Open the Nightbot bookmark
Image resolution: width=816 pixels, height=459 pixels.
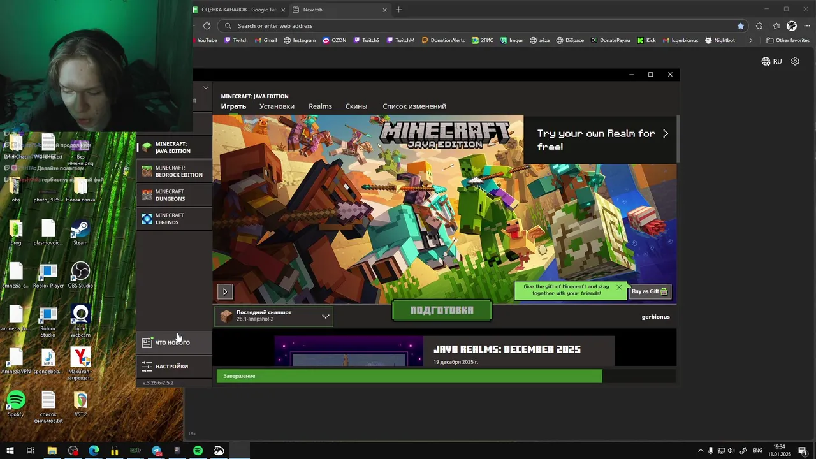[720, 40]
